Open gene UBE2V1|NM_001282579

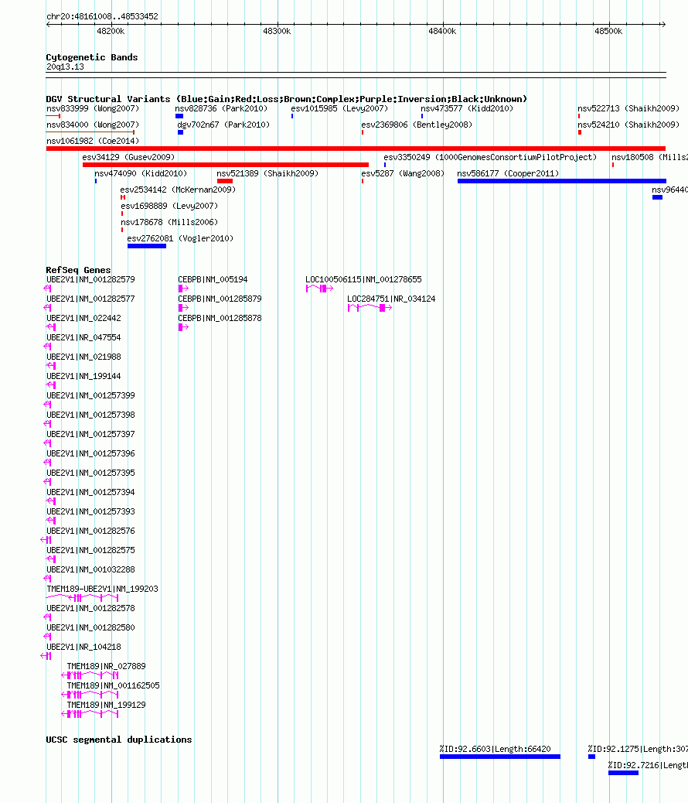(x=90, y=279)
